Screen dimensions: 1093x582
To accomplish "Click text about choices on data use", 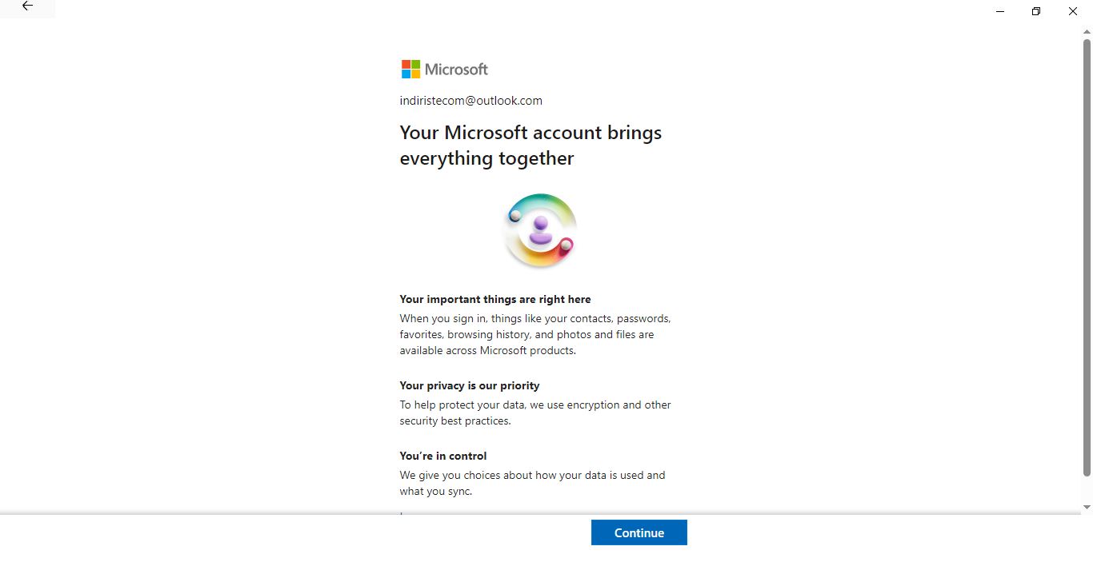I will click(533, 483).
